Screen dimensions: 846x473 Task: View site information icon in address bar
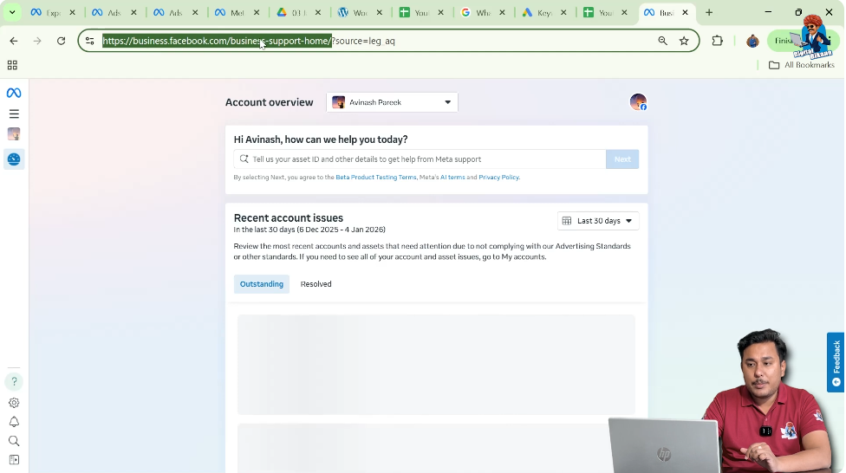[x=89, y=41]
